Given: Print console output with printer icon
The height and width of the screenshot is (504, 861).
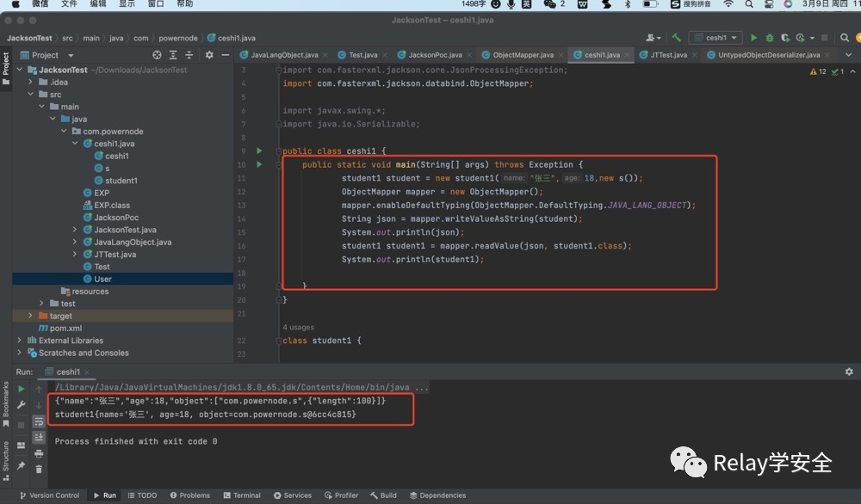Looking at the screenshot, I should coord(39,453).
